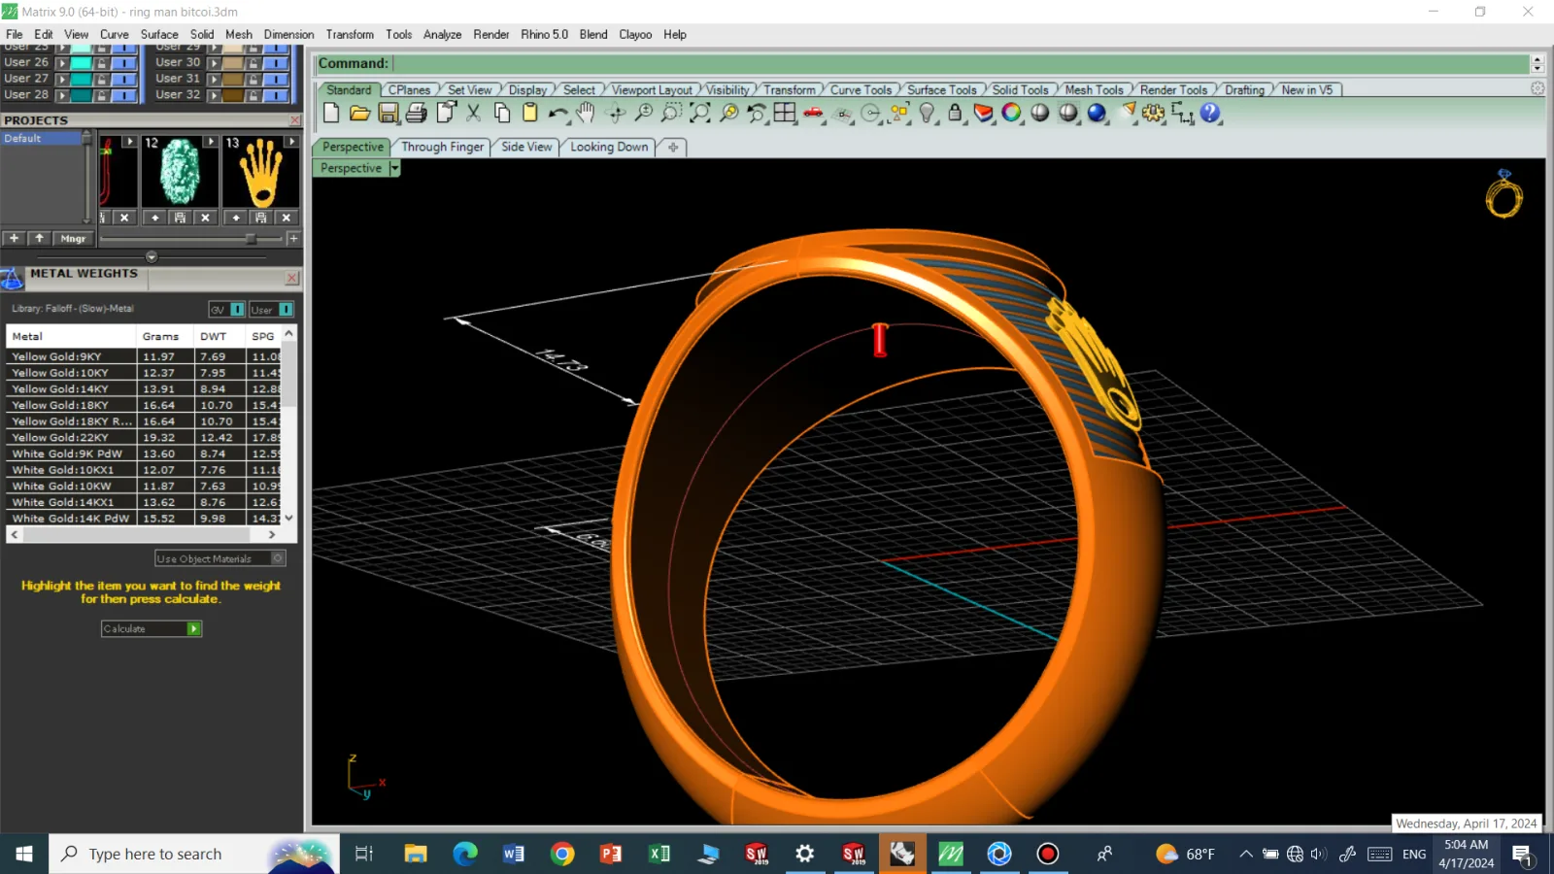1554x874 pixels.
Task: Expand the Command line history arrows
Action: pos(1537,63)
